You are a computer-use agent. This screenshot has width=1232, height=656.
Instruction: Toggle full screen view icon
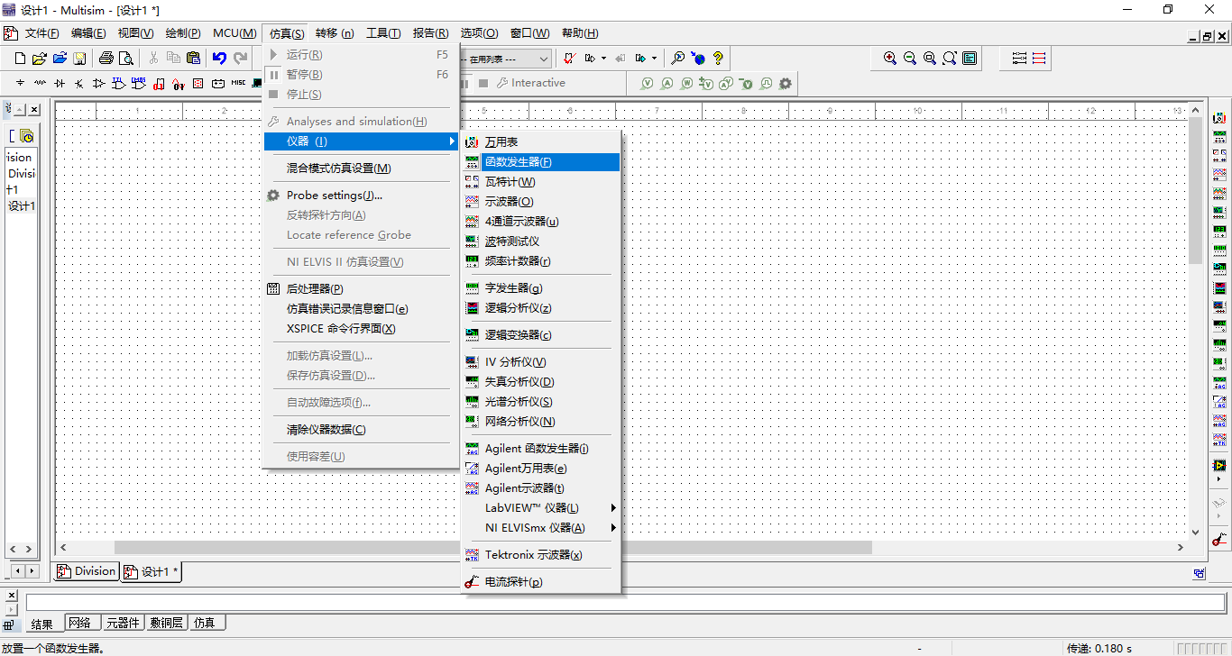pos(970,59)
